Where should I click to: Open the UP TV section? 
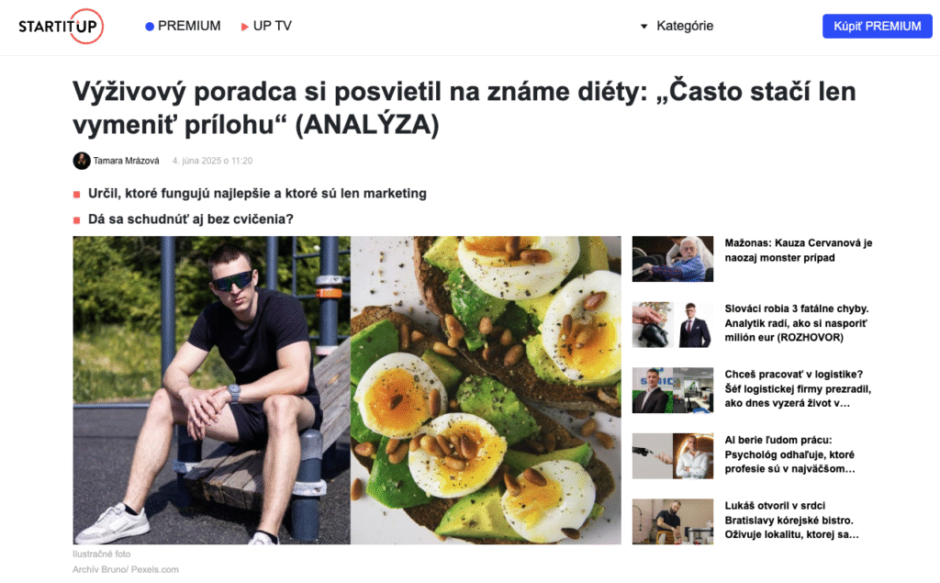[x=272, y=26]
